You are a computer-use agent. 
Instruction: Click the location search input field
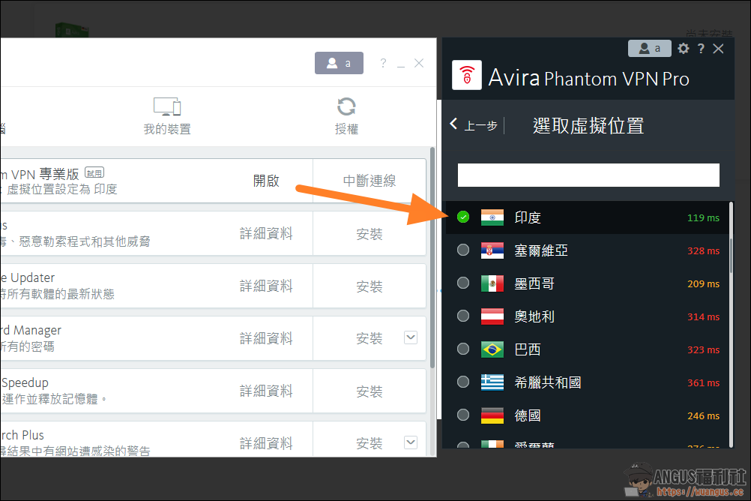588,175
